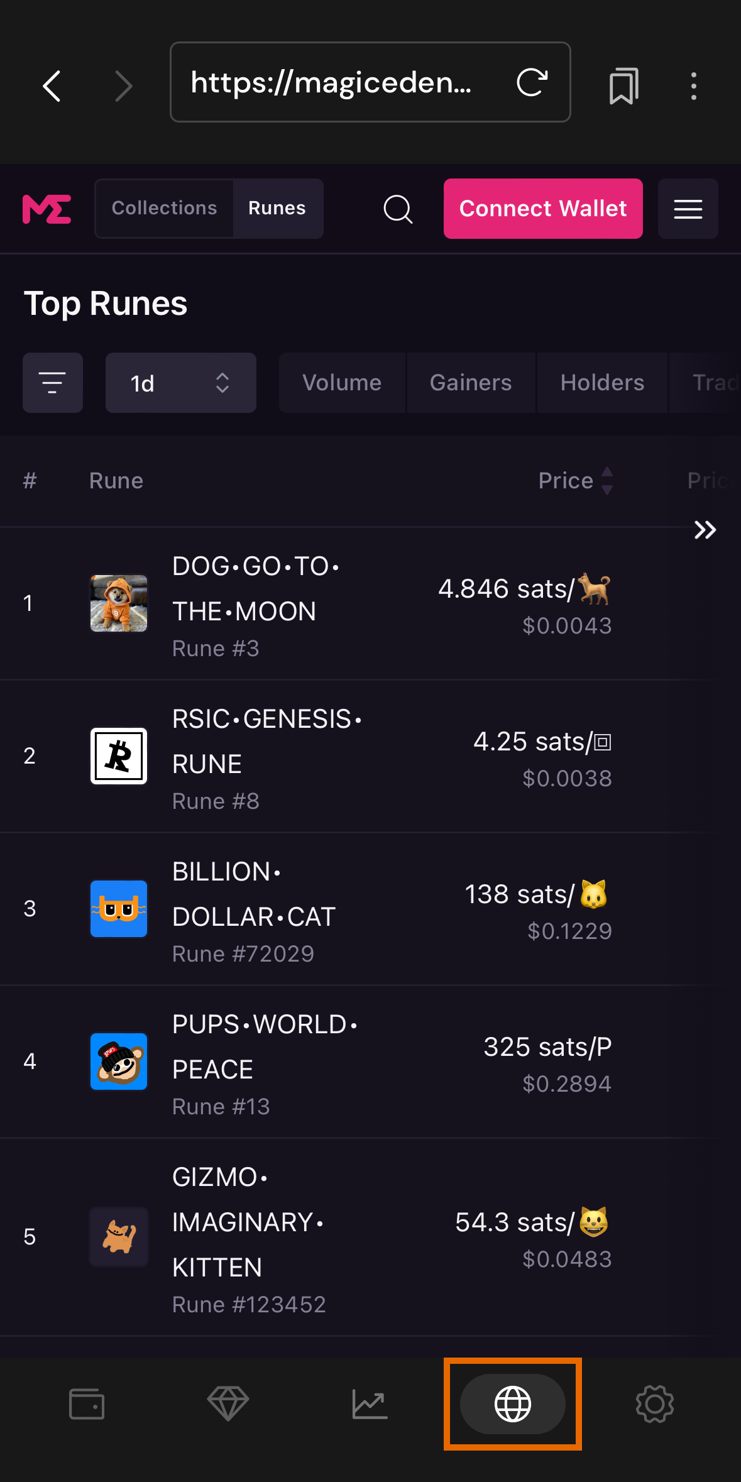
Task: Open the search magnifier icon
Action: (x=398, y=209)
